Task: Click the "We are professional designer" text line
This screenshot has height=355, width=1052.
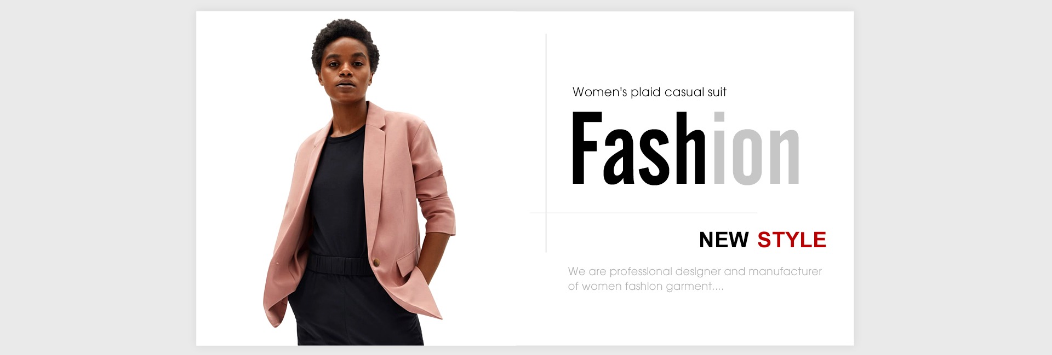Action: coord(695,271)
